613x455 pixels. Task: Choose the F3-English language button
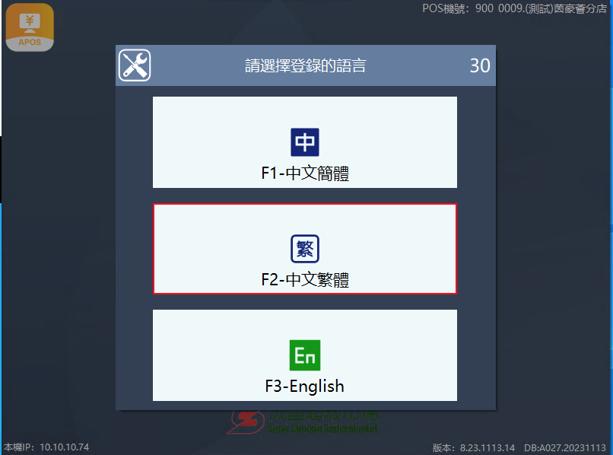(x=305, y=355)
